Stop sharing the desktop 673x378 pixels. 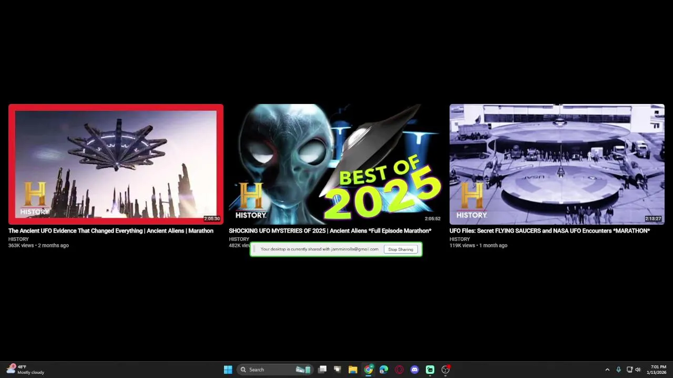[x=401, y=249]
